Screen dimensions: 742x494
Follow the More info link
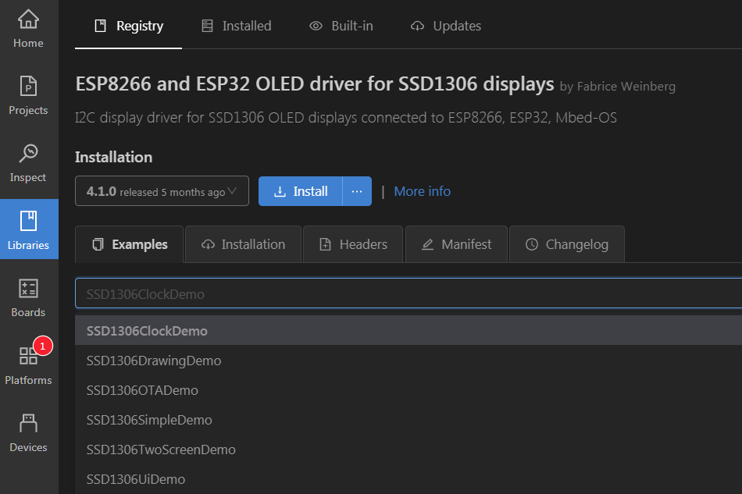pyautogui.click(x=422, y=191)
